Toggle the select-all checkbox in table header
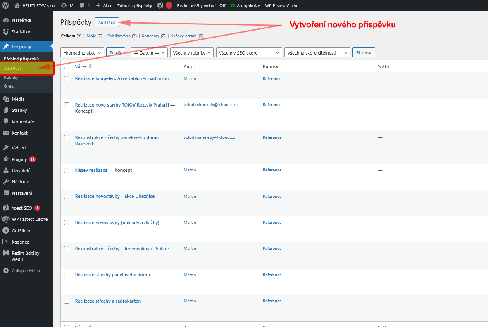The height and width of the screenshot is (327, 488). 67,66
